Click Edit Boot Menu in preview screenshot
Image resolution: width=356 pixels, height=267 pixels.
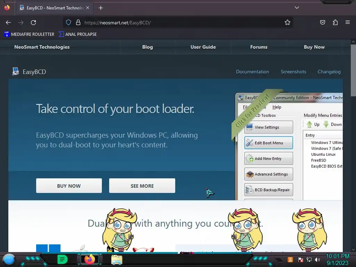tap(269, 143)
